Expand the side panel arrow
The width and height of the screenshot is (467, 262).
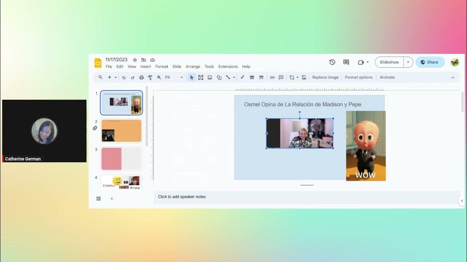point(462,201)
